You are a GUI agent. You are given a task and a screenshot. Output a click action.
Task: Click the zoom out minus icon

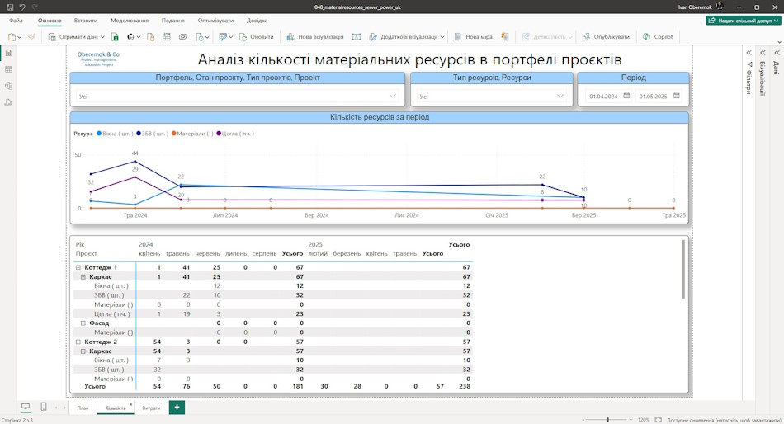583,420
